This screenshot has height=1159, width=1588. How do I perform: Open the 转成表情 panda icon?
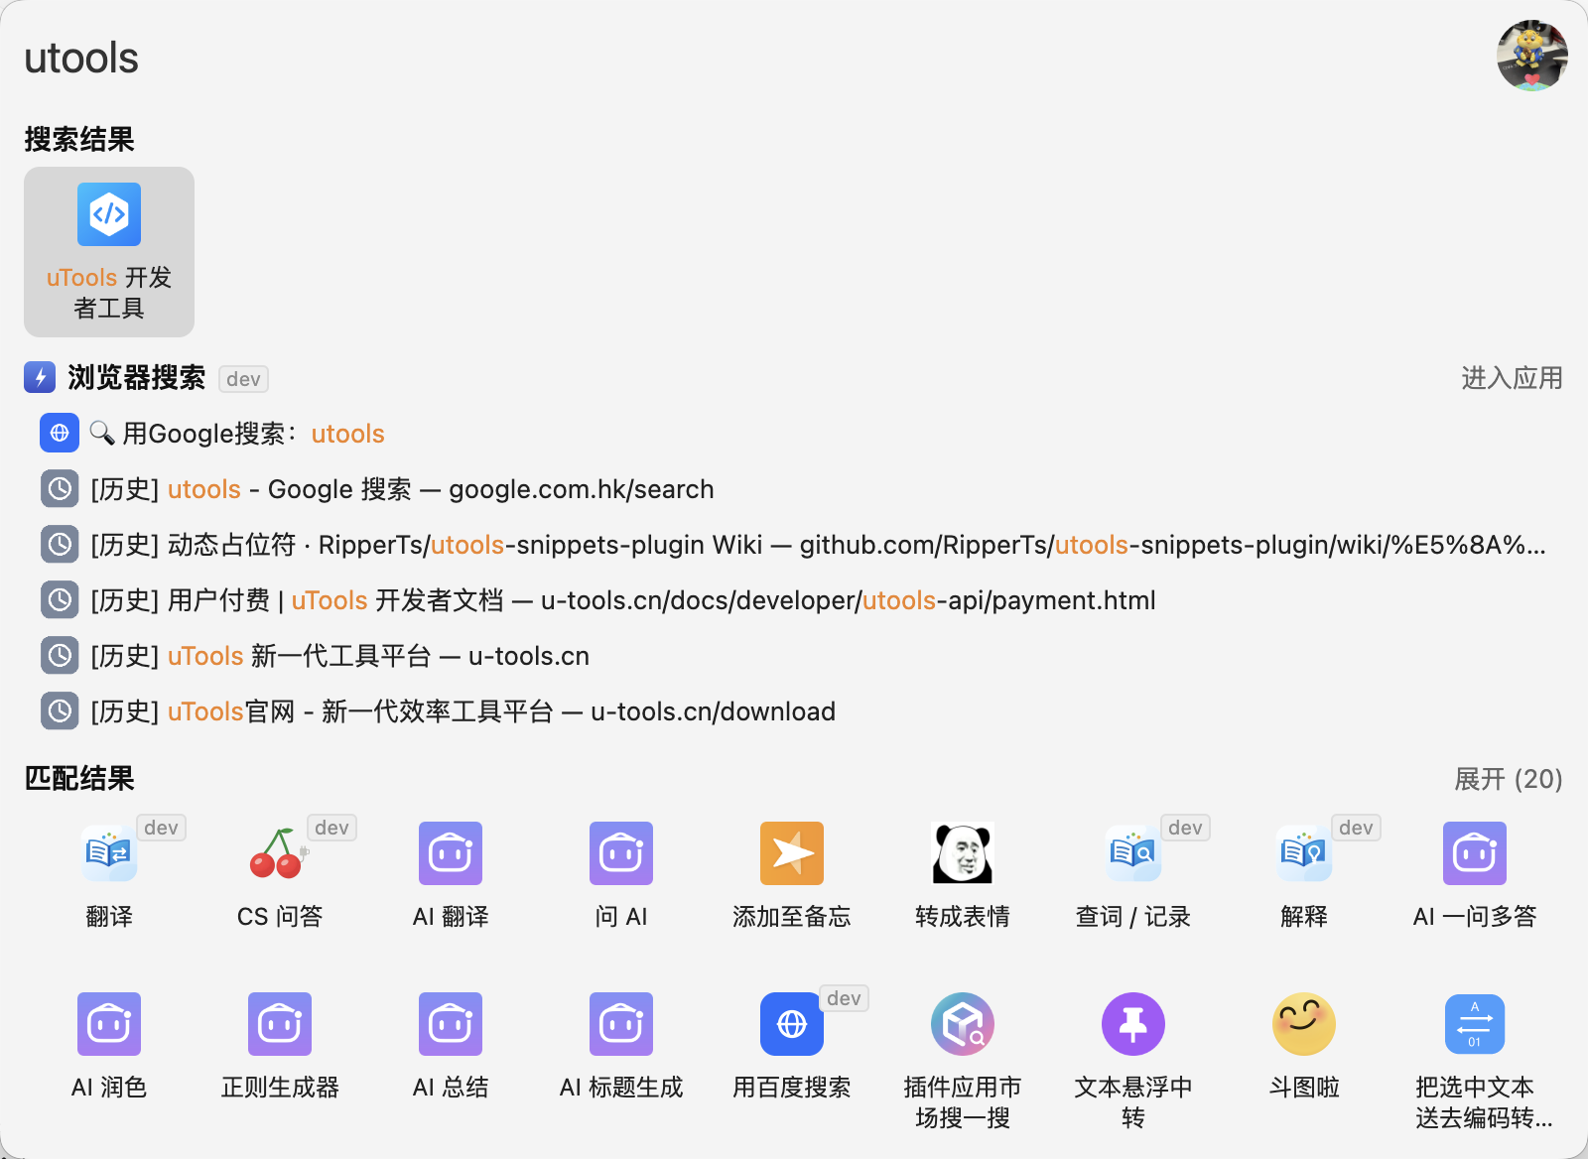tap(963, 853)
